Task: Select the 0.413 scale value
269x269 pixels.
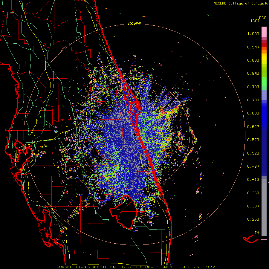Action: pyautogui.click(x=253, y=180)
